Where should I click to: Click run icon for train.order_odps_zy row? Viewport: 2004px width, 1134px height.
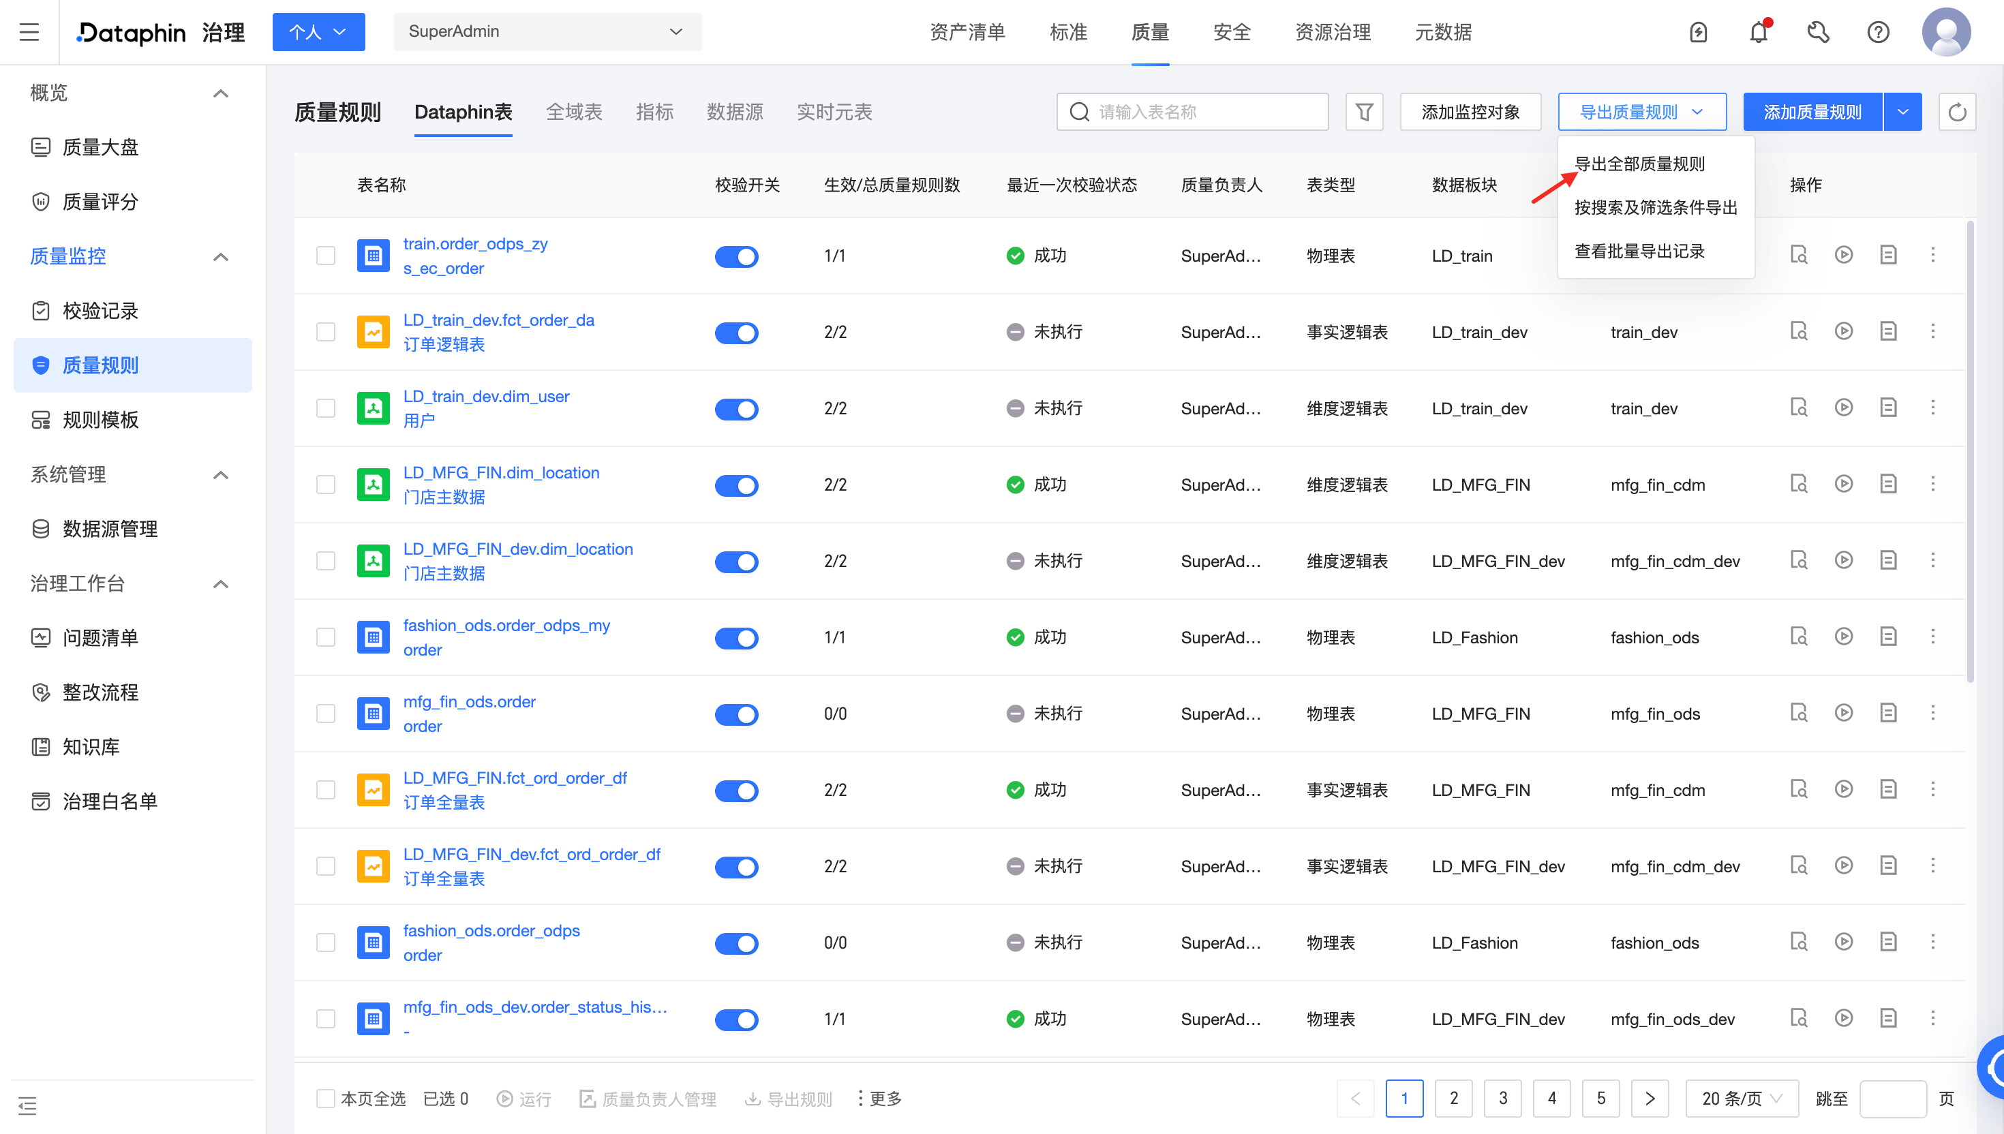coord(1842,255)
